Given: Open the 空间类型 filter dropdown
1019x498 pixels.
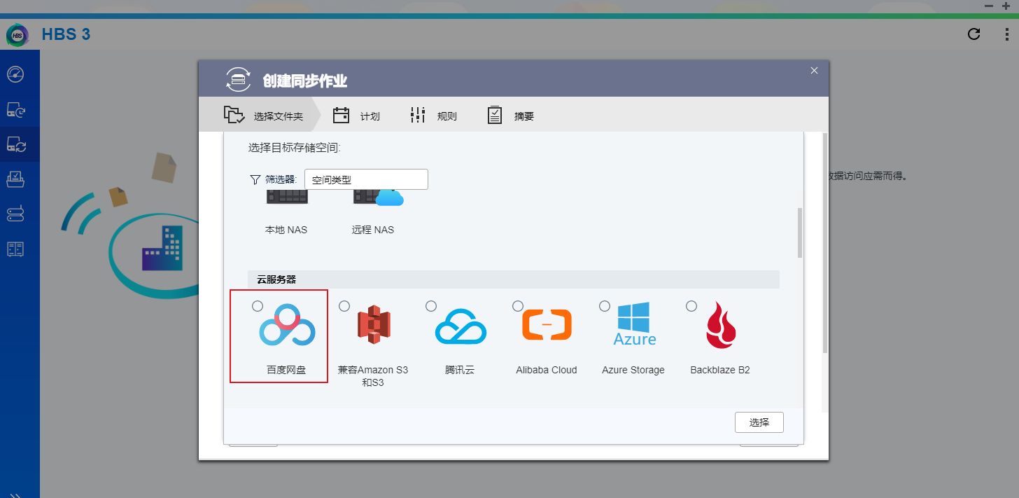Looking at the screenshot, I should pyautogui.click(x=366, y=179).
